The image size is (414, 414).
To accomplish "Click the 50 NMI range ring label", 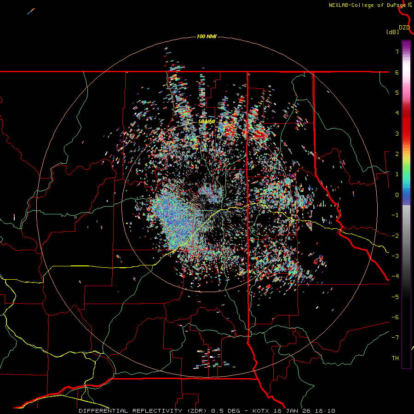I will [x=207, y=122].
